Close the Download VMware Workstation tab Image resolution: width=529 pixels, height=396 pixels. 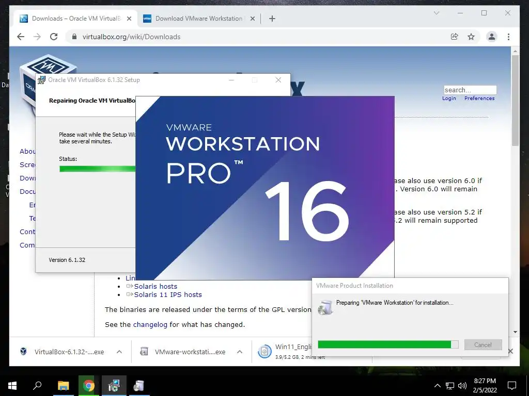[252, 19]
